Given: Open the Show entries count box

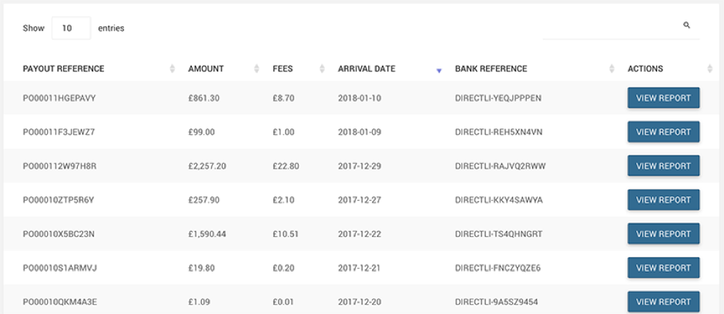Looking at the screenshot, I should [71, 28].
